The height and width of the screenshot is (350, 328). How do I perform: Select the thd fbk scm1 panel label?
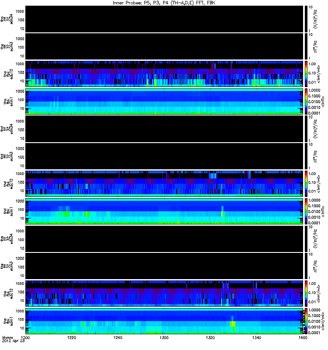[x=8, y=211]
